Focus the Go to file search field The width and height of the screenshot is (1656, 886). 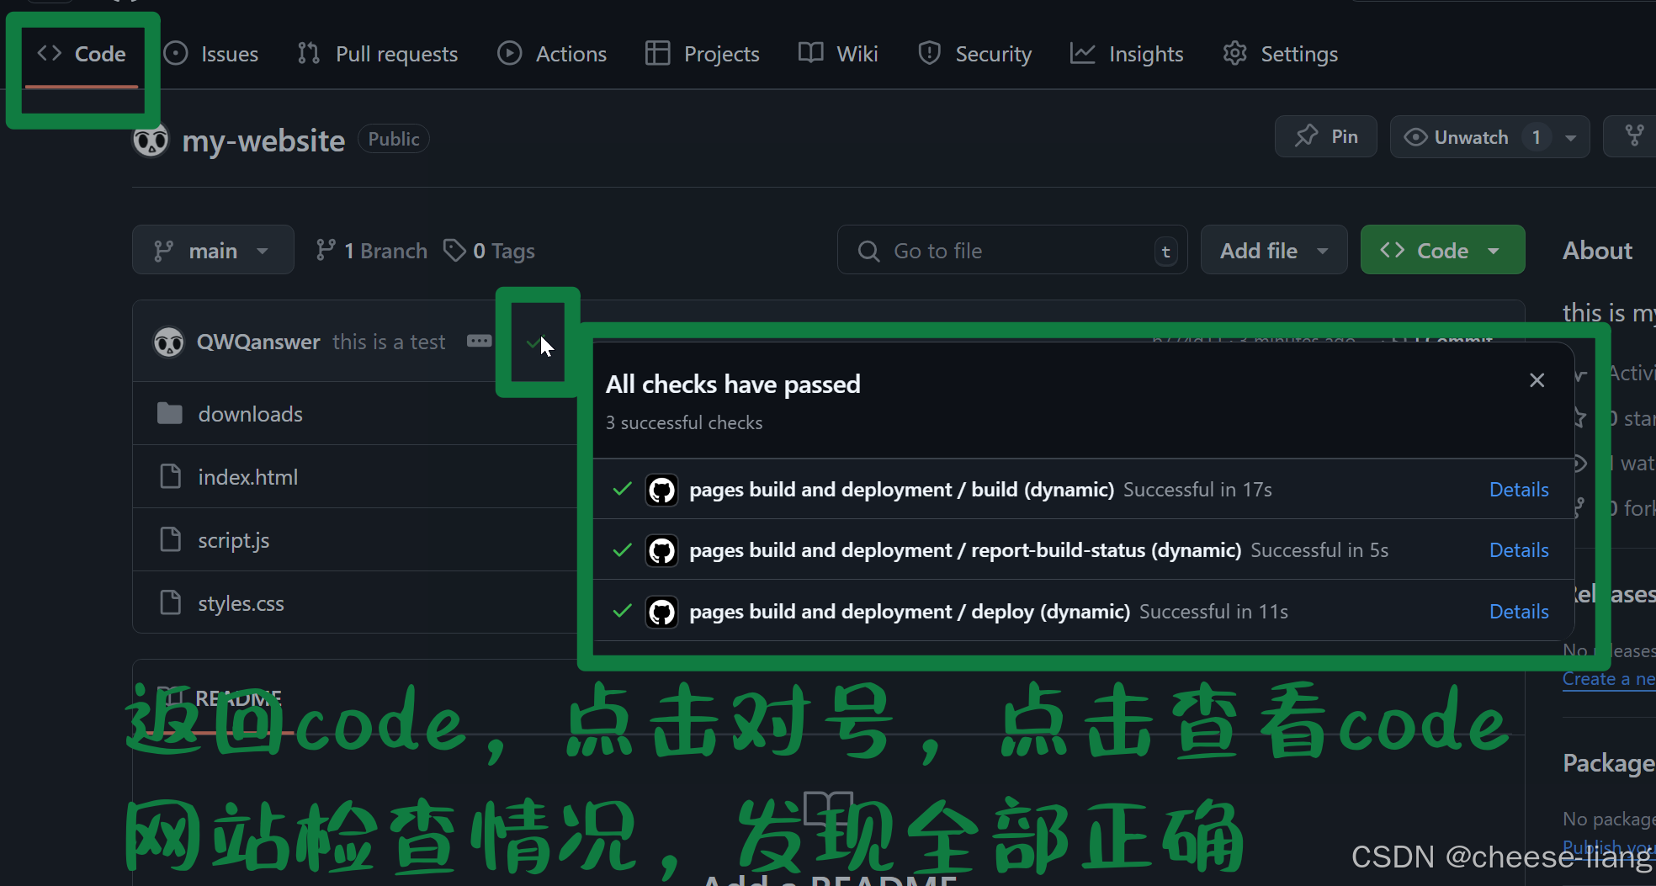click(x=1012, y=250)
